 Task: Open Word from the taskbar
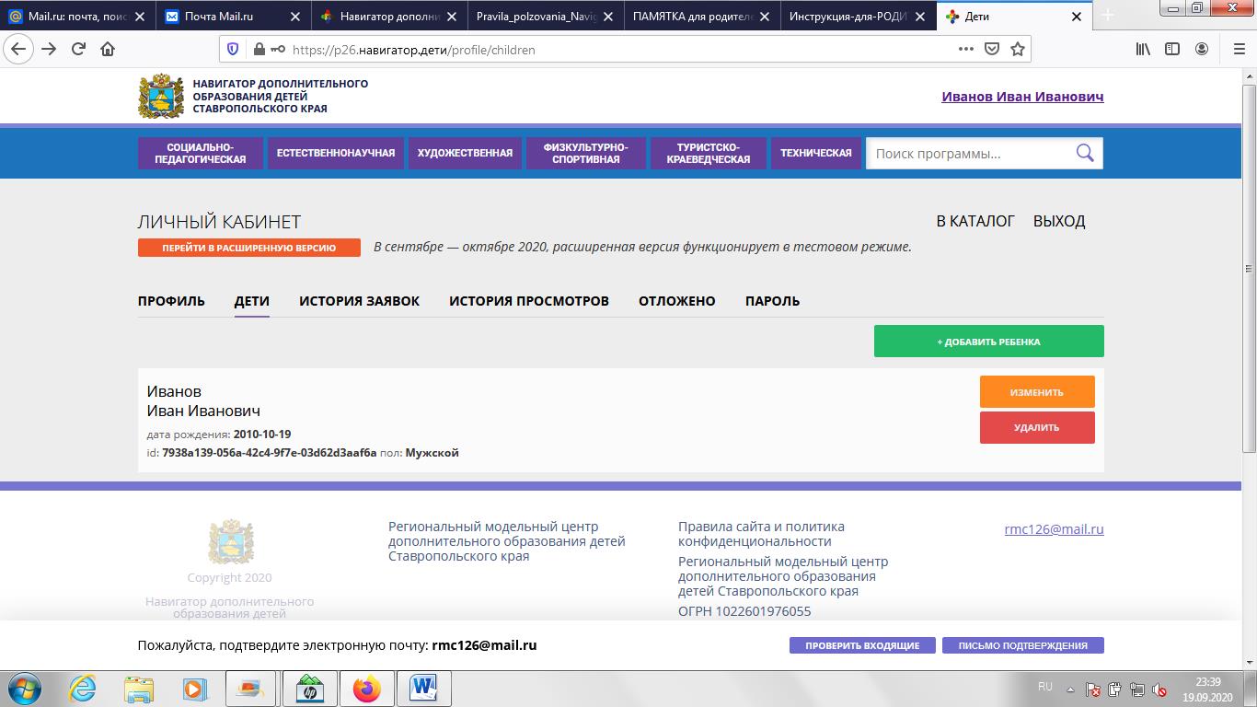423,689
